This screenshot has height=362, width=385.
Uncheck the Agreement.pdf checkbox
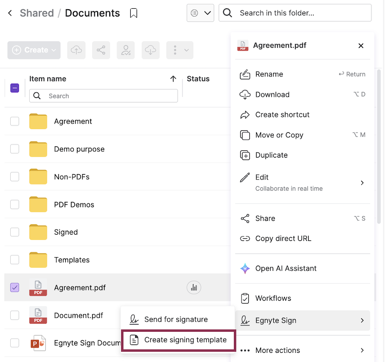coord(15,288)
